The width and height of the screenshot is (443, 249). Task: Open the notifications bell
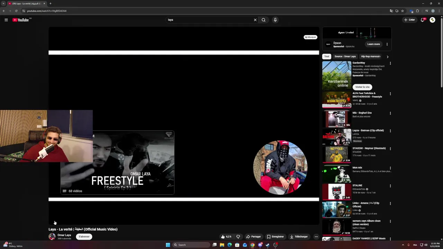tap(423, 20)
